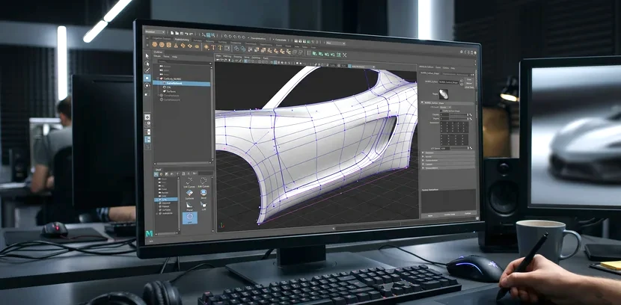Open the mode dropdown at top left
The width and height of the screenshot is (621, 305).
(155, 31)
